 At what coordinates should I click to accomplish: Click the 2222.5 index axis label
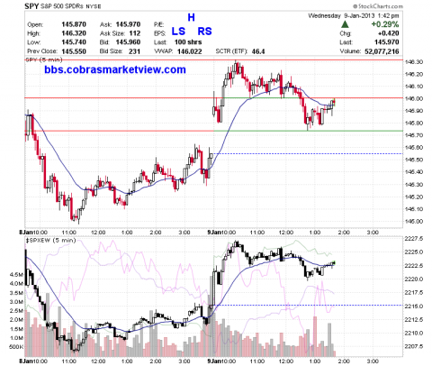coord(414,266)
